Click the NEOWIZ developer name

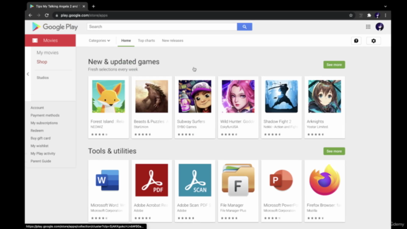click(97, 127)
